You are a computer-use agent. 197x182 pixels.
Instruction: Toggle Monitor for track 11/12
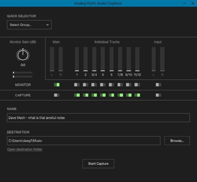pos(137,85)
